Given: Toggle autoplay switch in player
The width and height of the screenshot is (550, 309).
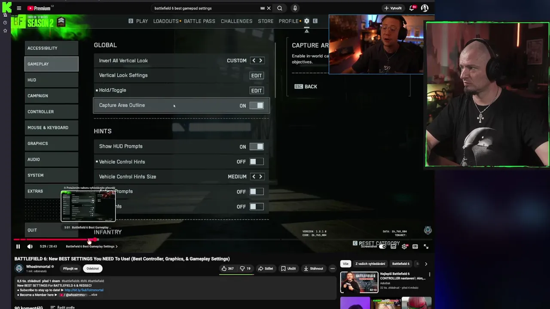Looking at the screenshot, I should pos(382,246).
